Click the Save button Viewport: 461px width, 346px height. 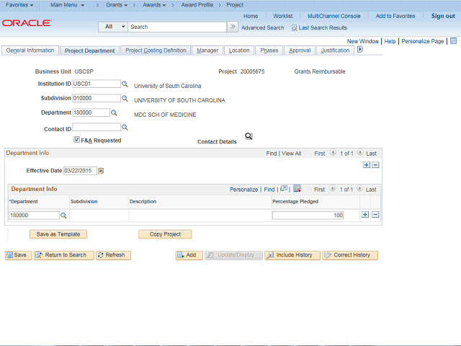(18, 255)
